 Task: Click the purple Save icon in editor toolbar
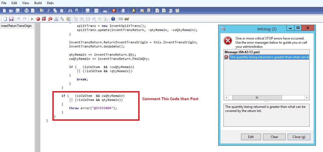11,19
